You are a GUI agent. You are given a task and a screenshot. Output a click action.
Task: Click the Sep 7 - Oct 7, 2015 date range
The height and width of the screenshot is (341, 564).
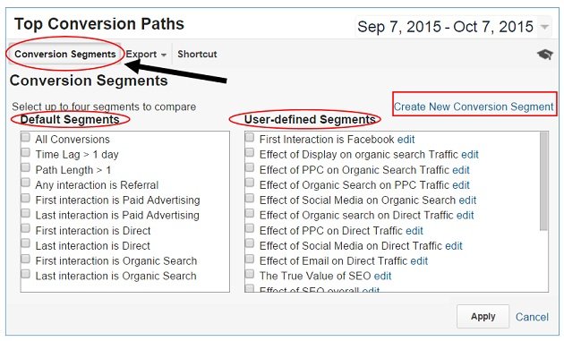(x=445, y=27)
